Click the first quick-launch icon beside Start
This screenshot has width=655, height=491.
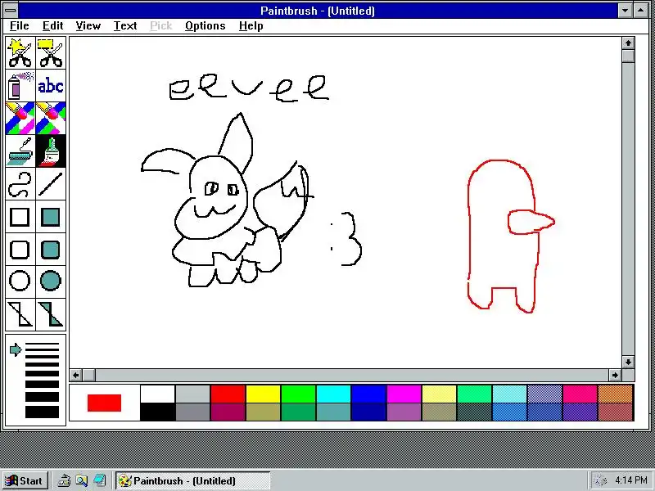64,480
